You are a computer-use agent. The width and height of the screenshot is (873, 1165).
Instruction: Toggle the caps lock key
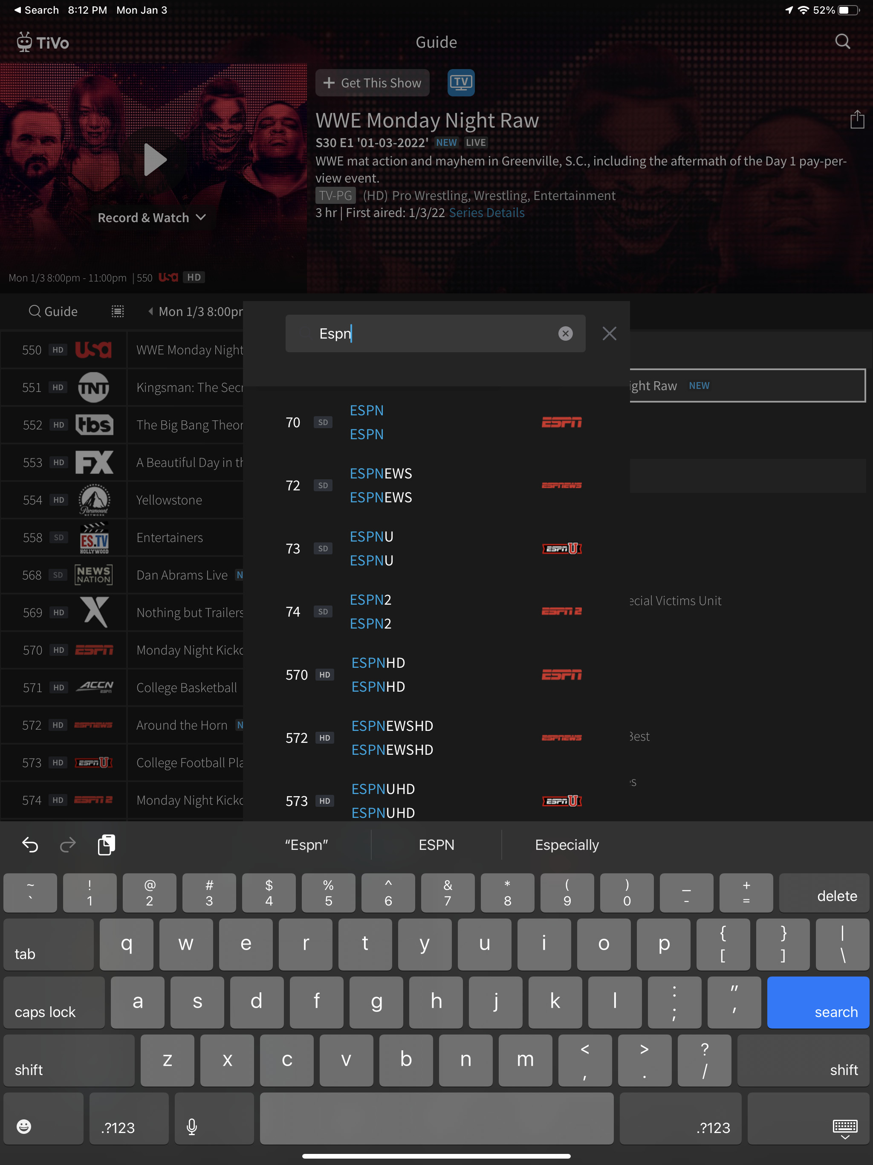(54, 1003)
